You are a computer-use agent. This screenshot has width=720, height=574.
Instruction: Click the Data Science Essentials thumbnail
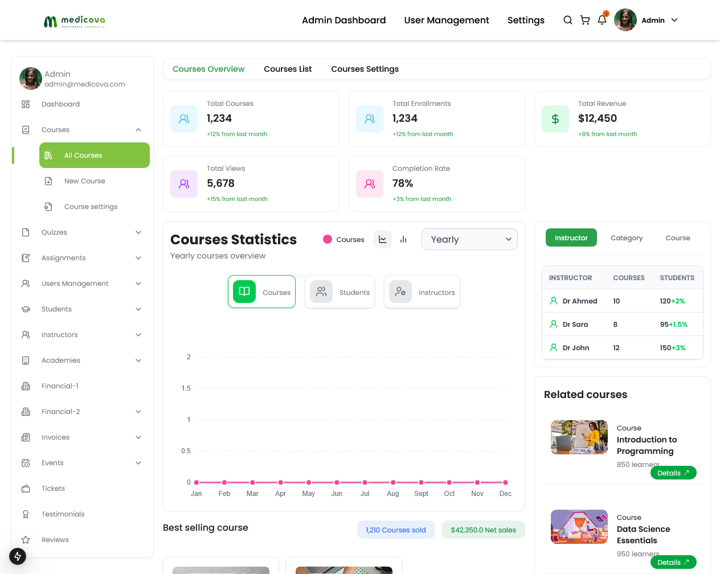579,527
